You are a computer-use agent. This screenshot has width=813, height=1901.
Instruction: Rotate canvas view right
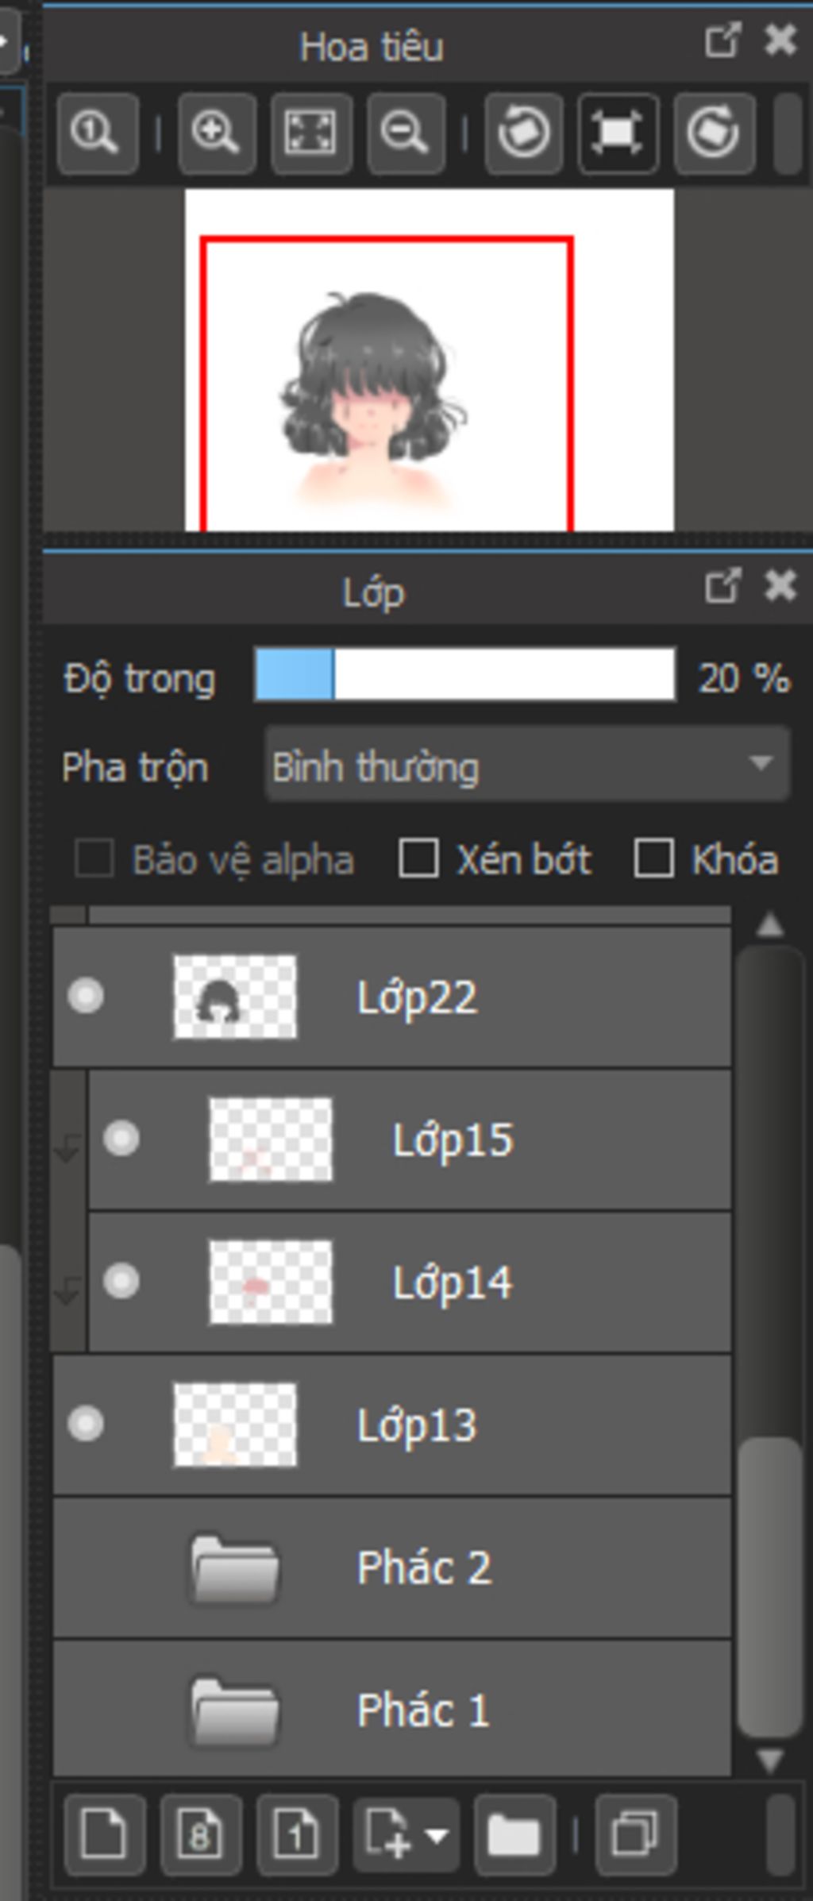point(713,133)
